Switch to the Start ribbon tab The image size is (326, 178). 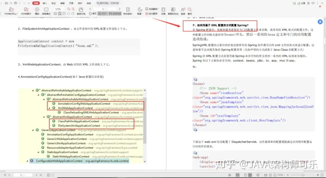point(36,3)
